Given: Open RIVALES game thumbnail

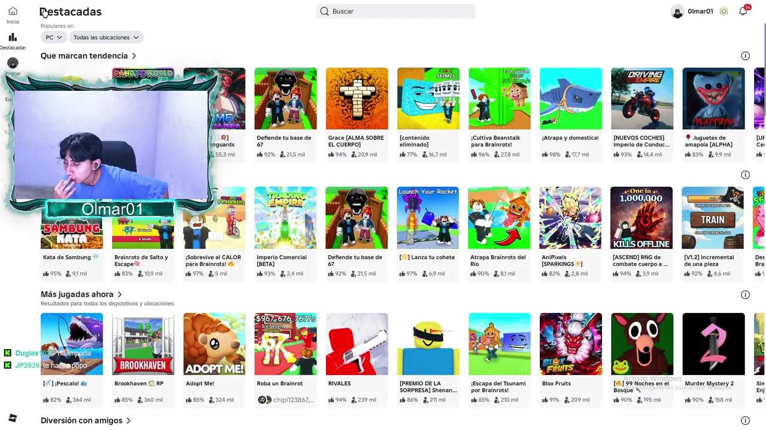Looking at the screenshot, I should pos(357,344).
